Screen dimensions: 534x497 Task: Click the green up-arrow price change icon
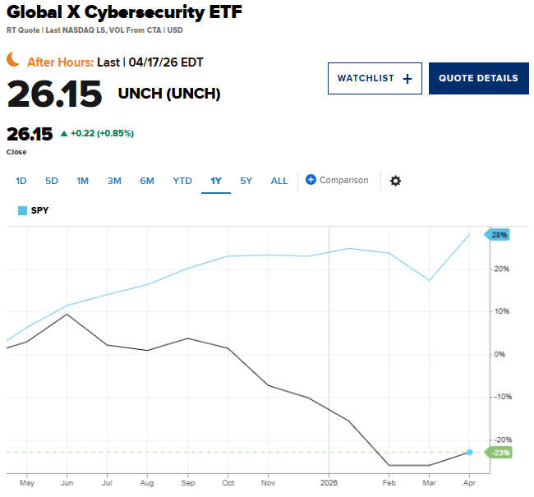pyautogui.click(x=63, y=133)
